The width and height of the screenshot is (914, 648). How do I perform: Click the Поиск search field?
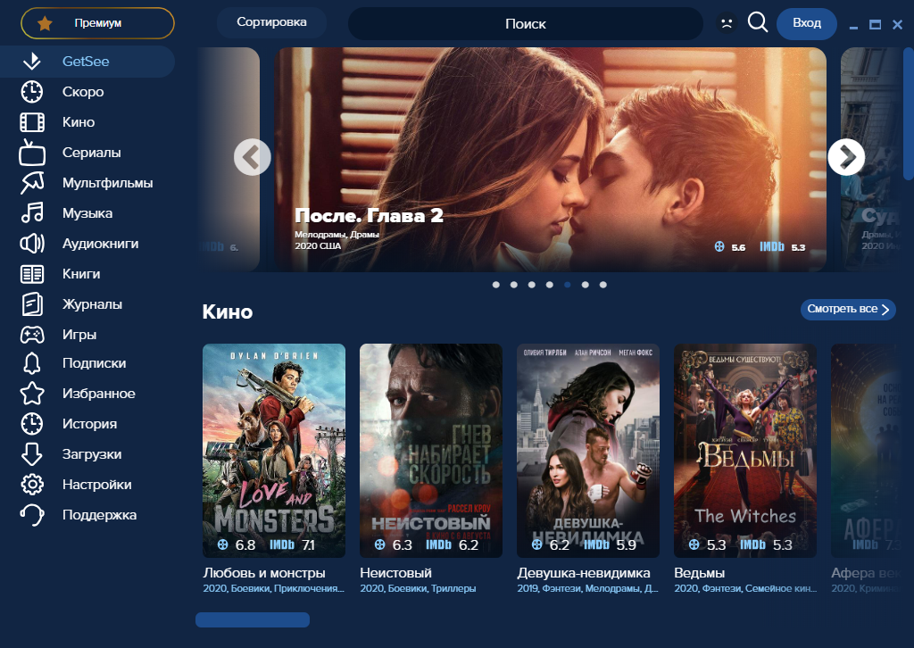pyautogui.click(x=525, y=24)
